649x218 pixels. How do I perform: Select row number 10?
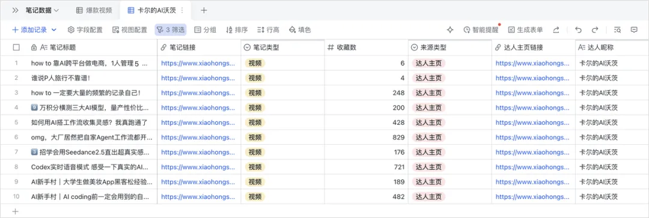pos(16,197)
